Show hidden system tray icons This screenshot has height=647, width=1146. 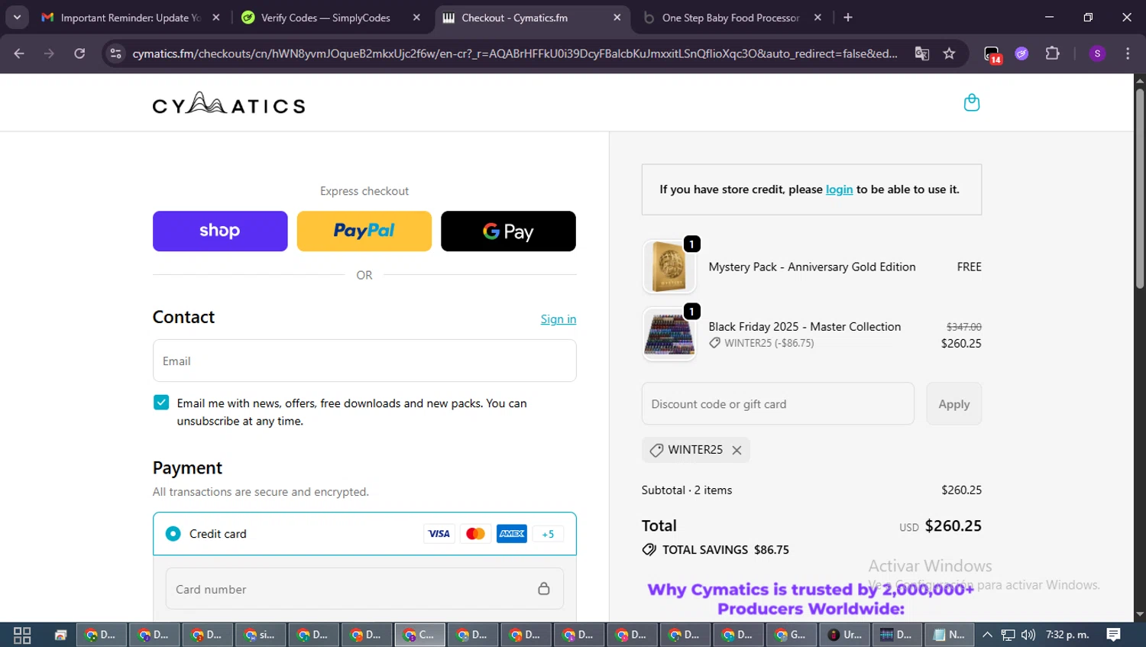[x=987, y=635]
